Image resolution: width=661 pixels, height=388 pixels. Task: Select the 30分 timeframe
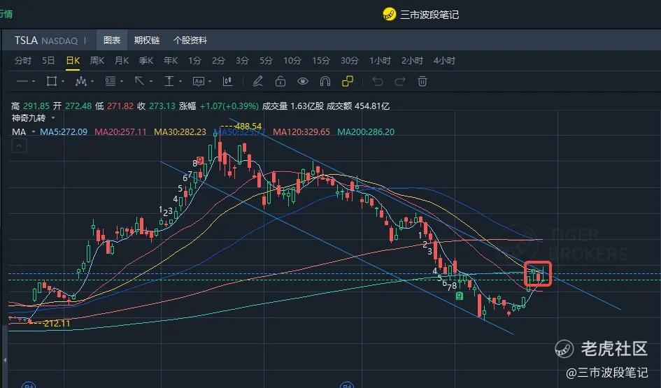pos(350,61)
